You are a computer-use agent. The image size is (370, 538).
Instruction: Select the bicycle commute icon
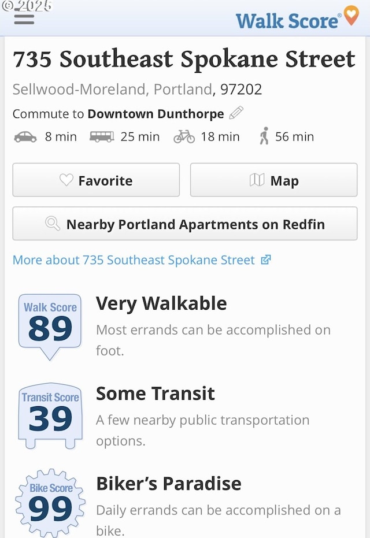(x=184, y=136)
